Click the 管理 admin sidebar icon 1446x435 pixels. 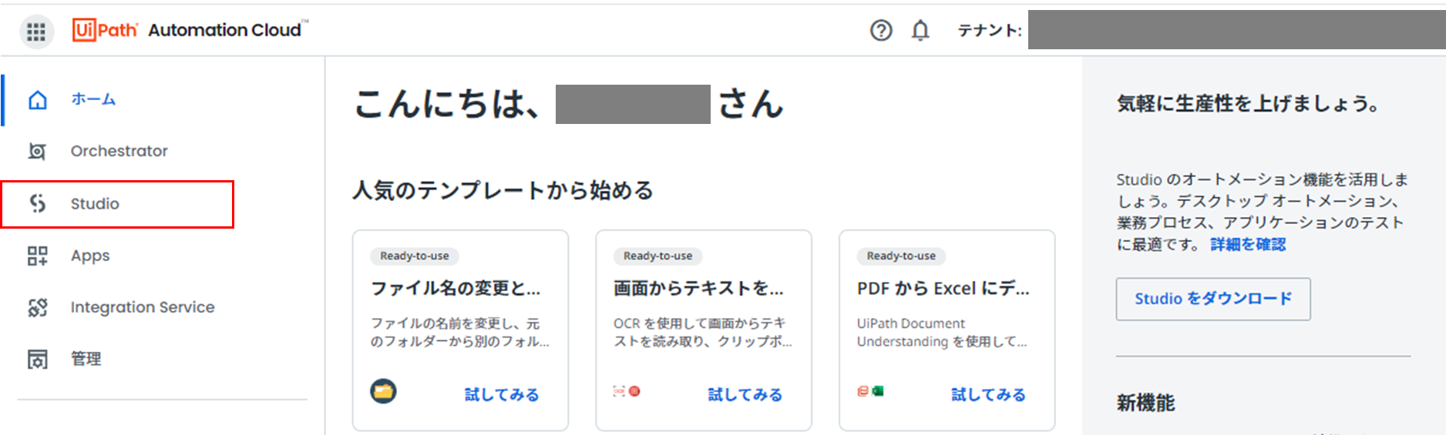(x=38, y=359)
